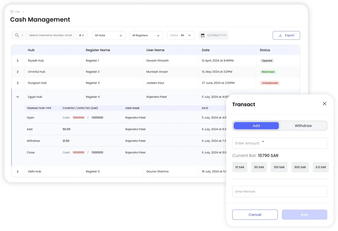Choose the 0.5 SAR quick amount
The image size is (338, 231).
[x=321, y=167]
